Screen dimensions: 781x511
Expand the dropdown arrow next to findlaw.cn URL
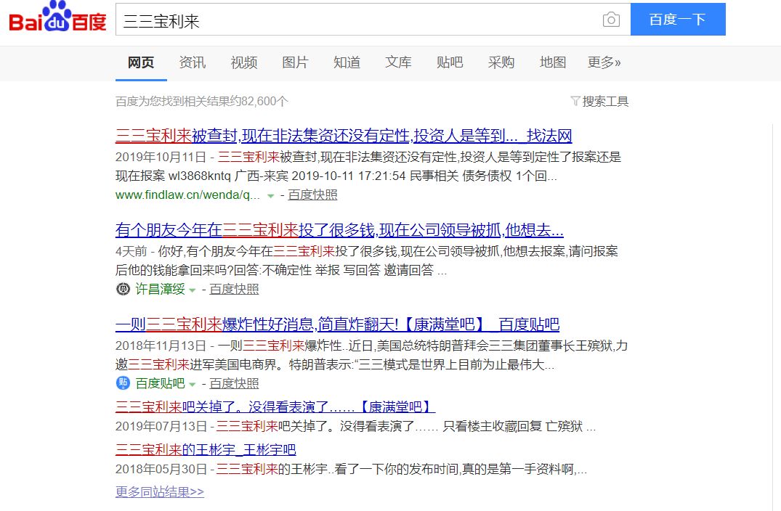click(270, 195)
